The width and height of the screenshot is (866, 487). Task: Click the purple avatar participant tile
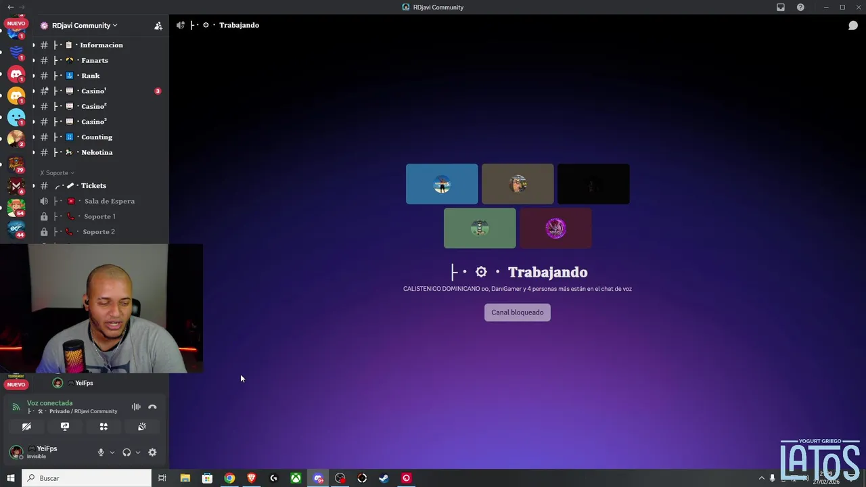tap(555, 229)
